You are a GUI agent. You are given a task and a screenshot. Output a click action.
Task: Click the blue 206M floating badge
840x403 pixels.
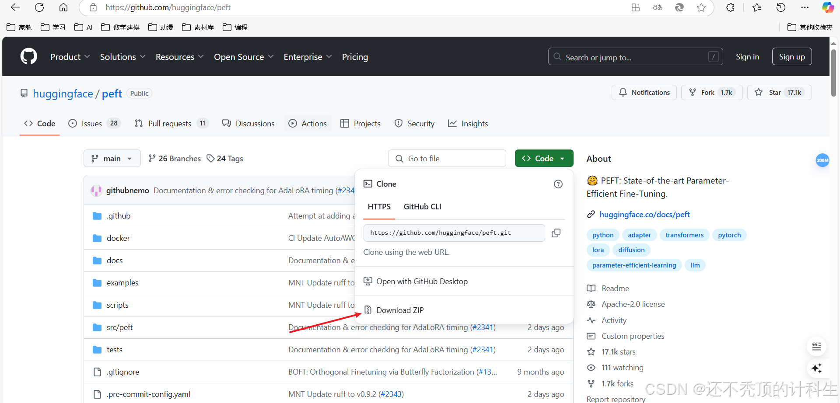(x=822, y=160)
